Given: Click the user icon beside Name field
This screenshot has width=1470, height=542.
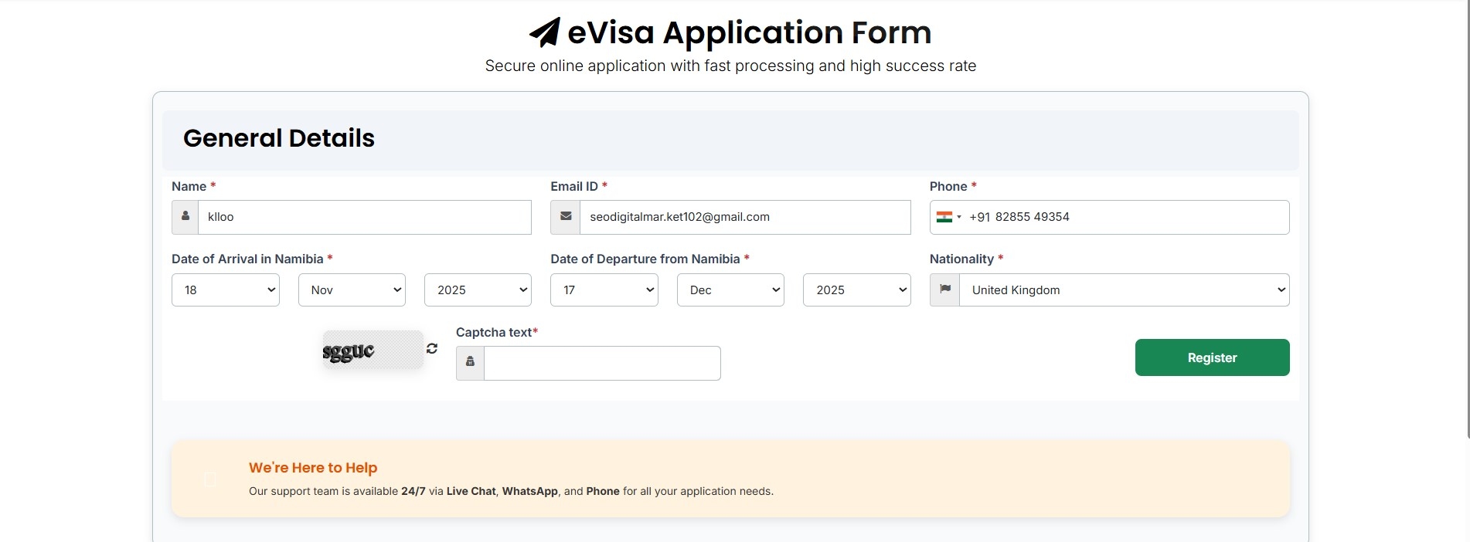Looking at the screenshot, I should tap(185, 217).
